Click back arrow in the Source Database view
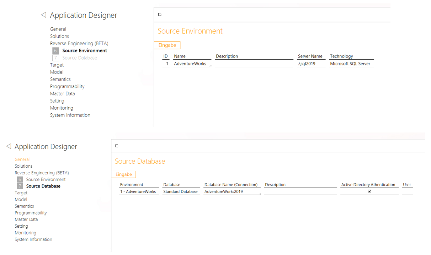Screen dimensions: 431x255 (9, 146)
